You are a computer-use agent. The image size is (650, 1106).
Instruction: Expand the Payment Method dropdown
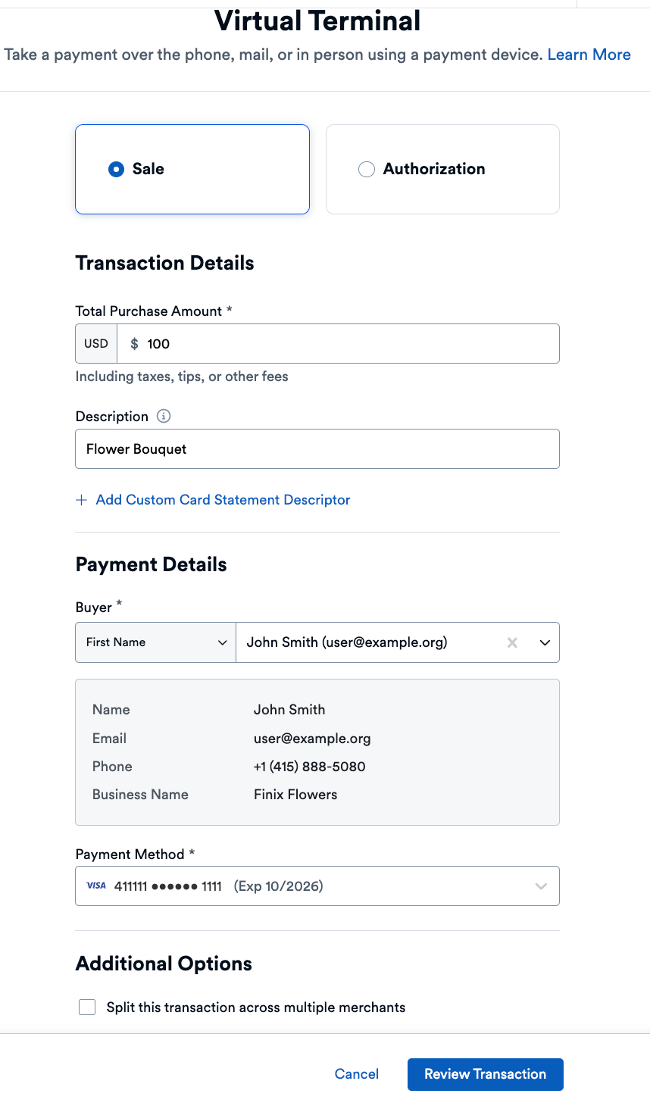click(x=541, y=885)
